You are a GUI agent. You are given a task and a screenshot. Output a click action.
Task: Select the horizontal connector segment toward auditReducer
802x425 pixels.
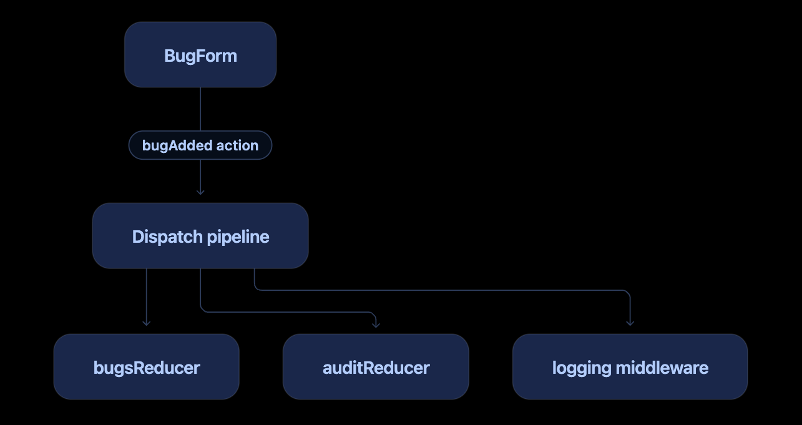(x=288, y=311)
